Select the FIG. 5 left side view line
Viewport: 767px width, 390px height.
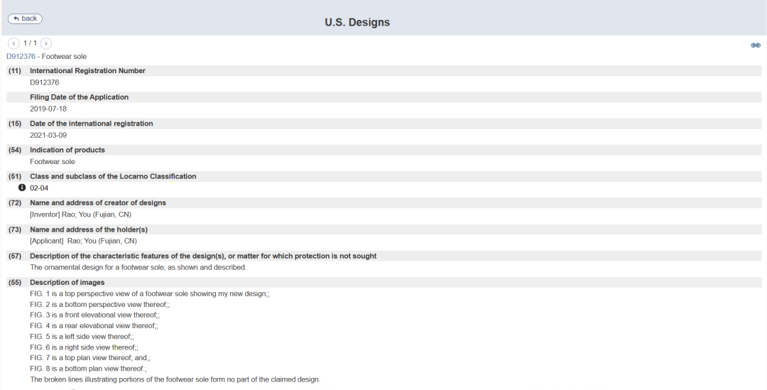point(82,336)
